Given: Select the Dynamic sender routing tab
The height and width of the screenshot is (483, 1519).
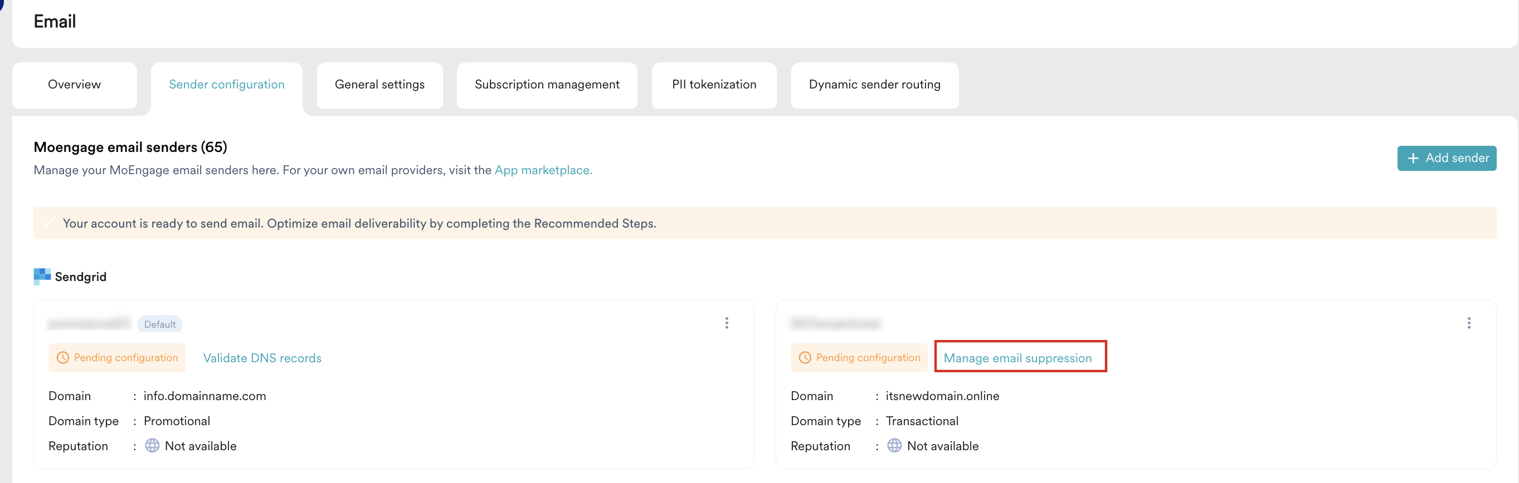Looking at the screenshot, I should pos(874,85).
